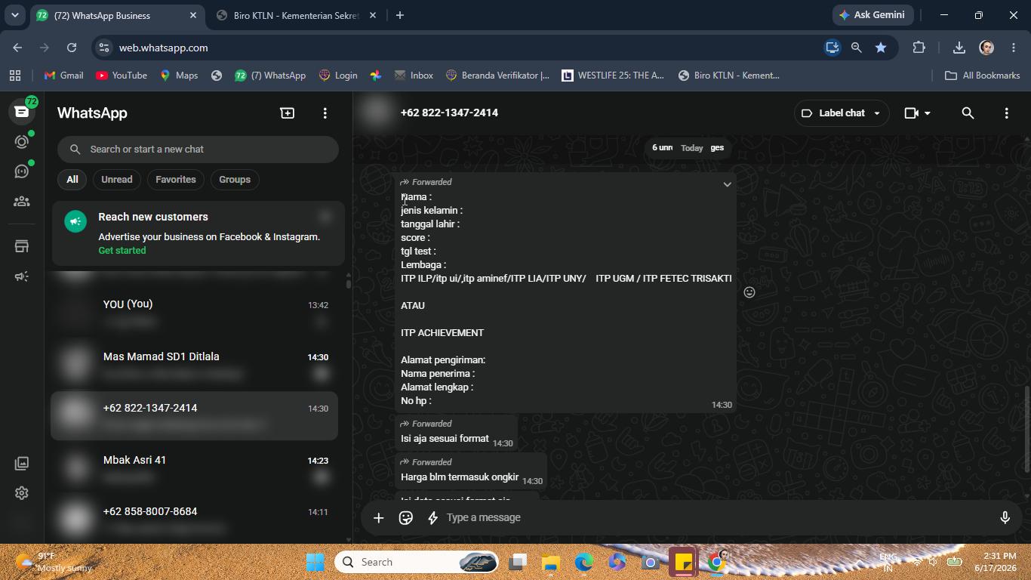
Task: Close the Biro KTLN browser tab
Action: (x=372, y=15)
